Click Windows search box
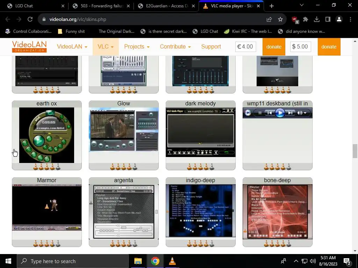358x268 pixels. pos(73,261)
